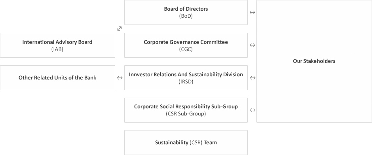The image size is (372, 155).
Task: Click the arrow right of Corporate Governance Committee
Action: click(252, 45)
